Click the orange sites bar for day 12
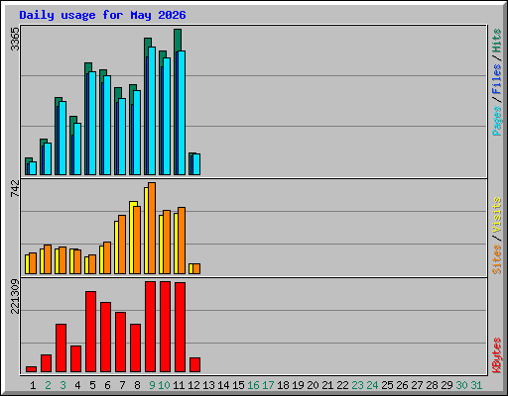 point(196,268)
